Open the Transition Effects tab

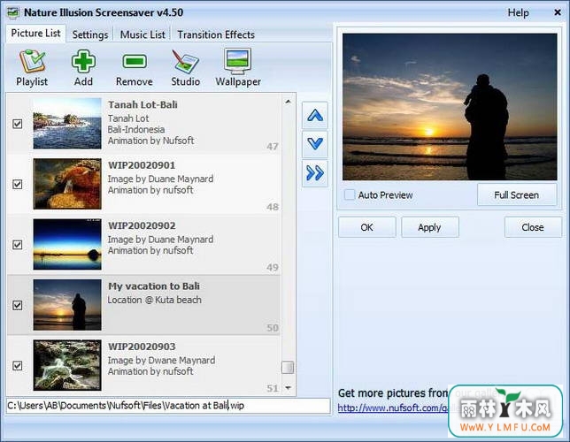pyautogui.click(x=216, y=34)
